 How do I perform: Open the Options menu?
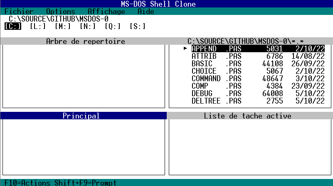(60, 12)
